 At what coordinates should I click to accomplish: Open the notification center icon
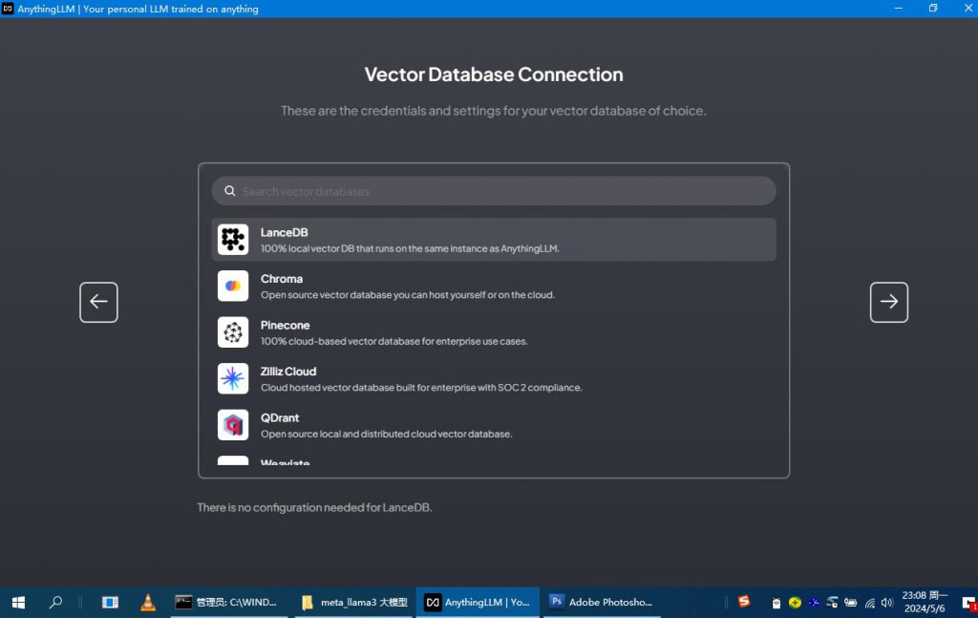pyautogui.click(x=967, y=603)
